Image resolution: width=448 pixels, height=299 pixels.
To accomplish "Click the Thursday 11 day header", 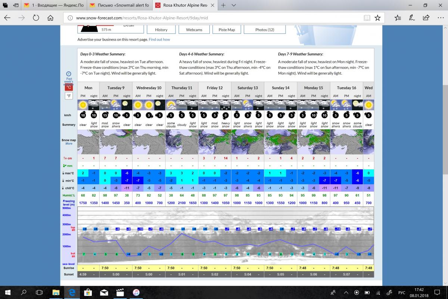I will pyautogui.click(x=182, y=88).
